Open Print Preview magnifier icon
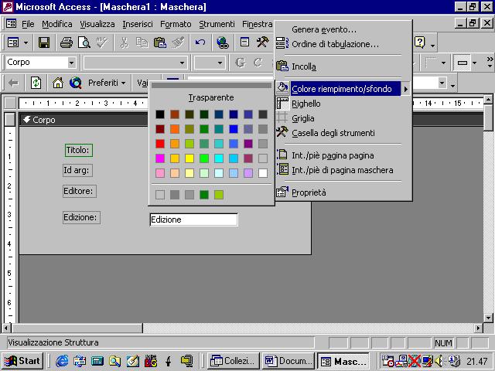Screen dimensions: 495x371 84,43
